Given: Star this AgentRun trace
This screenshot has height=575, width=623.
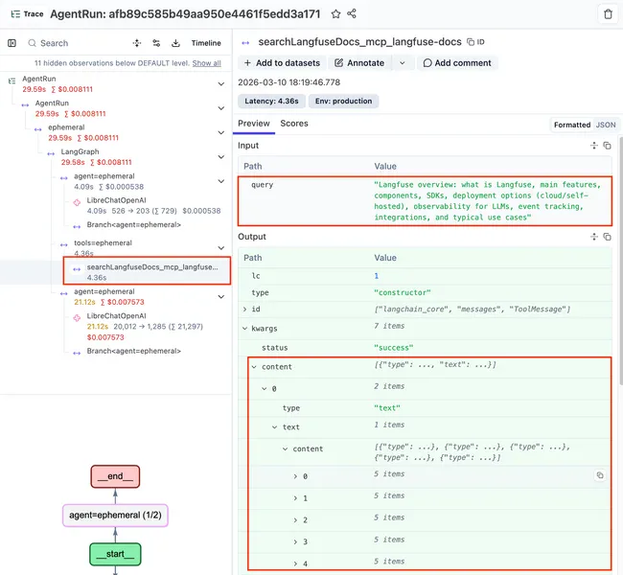Looking at the screenshot, I should [x=335, y=14].
